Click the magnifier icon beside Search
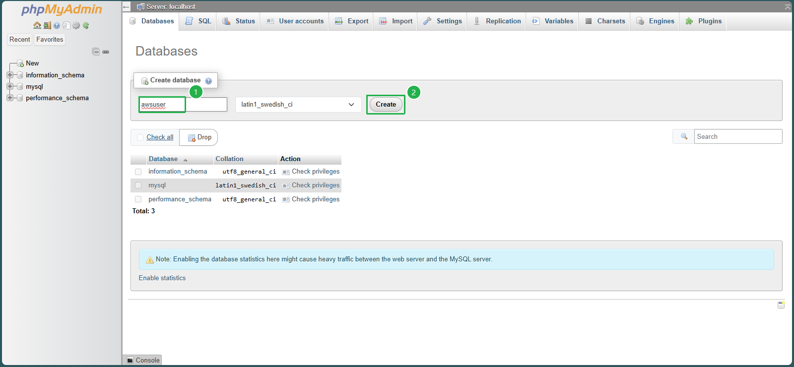The width and height of the screenshot is (794, 367). coord(684,136)
